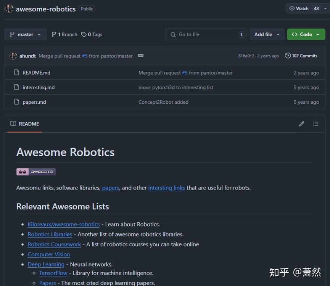Screen dimensions: 330x286
Task: Expand the truncated commit message ellipsis
Action: click(140, 55)
